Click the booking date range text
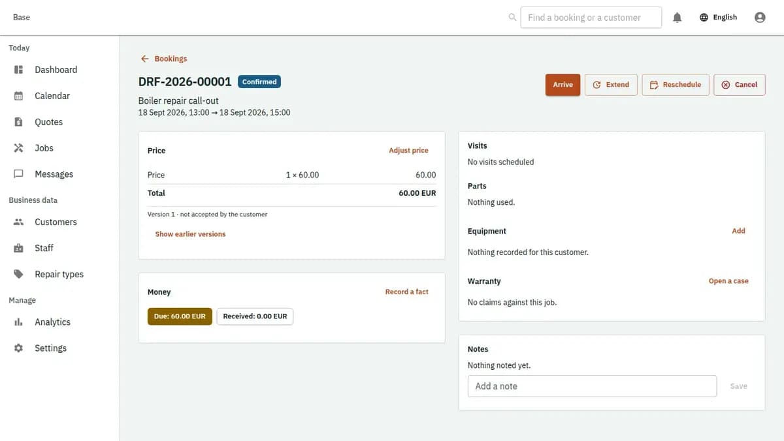This screenshot has height=441, width=784. click(x=214, y=113)
